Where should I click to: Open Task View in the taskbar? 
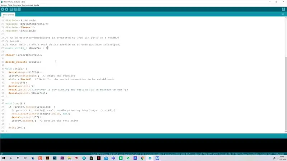click(25, 158)
